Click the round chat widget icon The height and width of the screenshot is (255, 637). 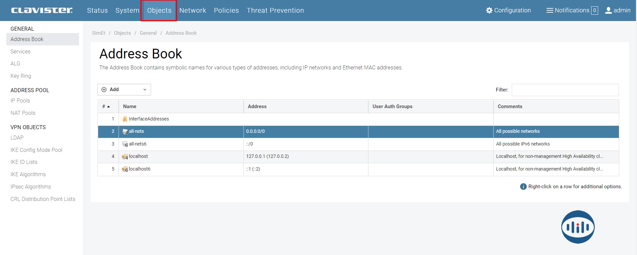[578, 227]
